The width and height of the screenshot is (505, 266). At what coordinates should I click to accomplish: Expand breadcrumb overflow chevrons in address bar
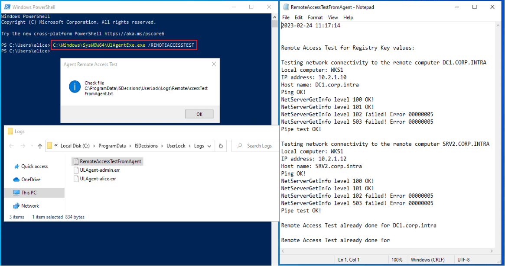click(56, 145)
